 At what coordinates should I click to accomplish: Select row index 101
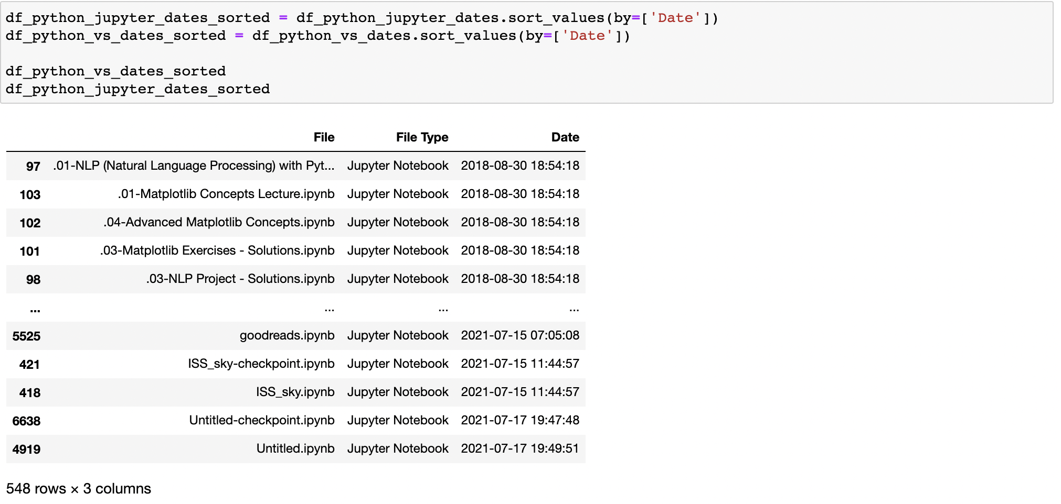click(30, 251)
